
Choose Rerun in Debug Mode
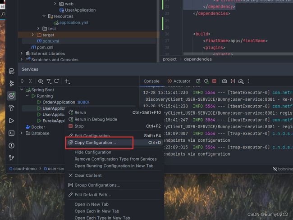114,119
